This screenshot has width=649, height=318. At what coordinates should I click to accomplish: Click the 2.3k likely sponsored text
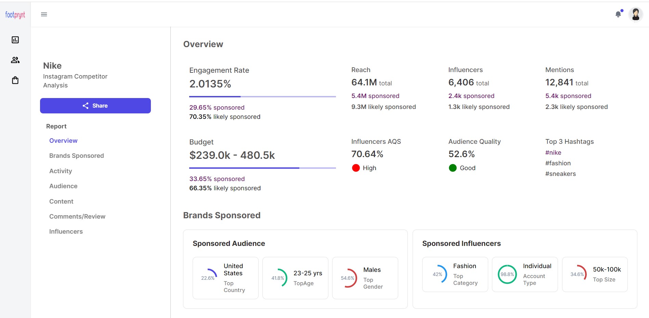tap(576, 107)
